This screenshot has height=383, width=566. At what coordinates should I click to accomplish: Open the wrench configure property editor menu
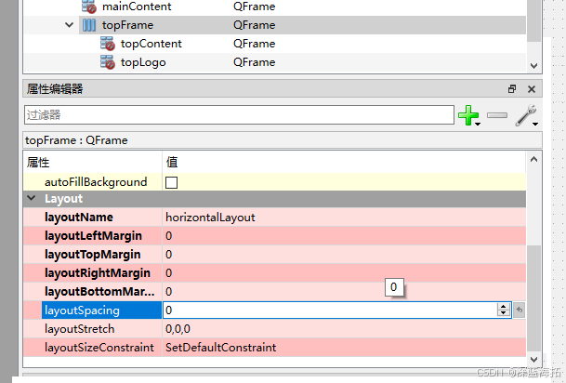[x=526, y=115]
